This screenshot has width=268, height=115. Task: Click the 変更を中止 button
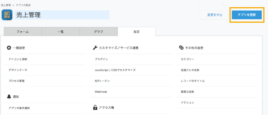pyautogui.click(x=215, y=15)
